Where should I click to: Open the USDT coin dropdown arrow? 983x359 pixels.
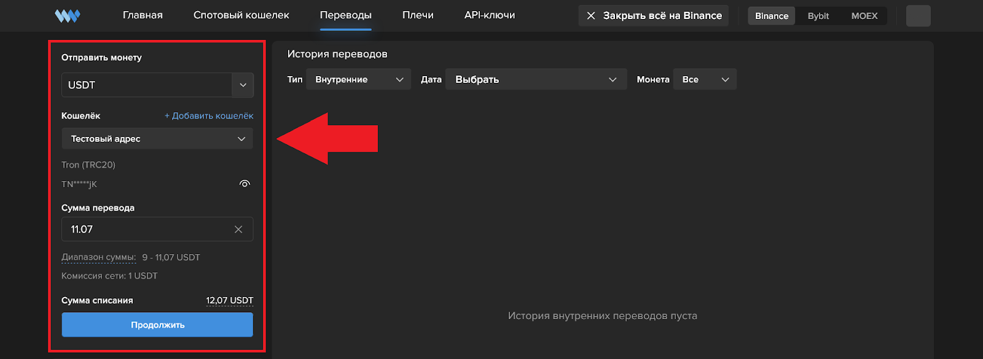pos(243,85)
